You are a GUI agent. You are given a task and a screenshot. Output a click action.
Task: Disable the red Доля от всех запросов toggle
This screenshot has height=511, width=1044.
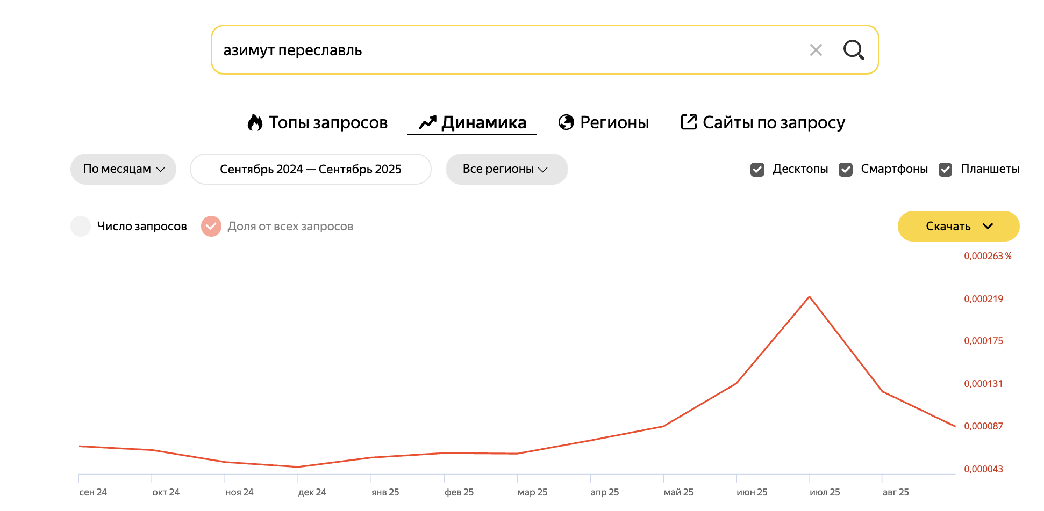tap(211, 226)
